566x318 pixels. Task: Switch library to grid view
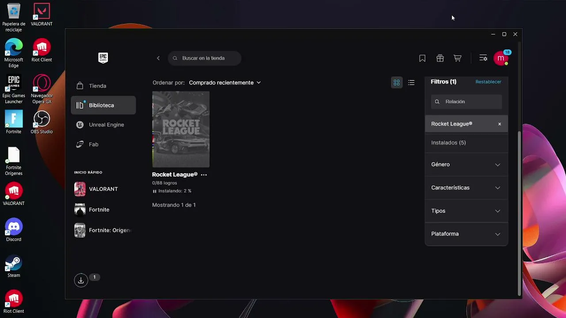(397, 83)
